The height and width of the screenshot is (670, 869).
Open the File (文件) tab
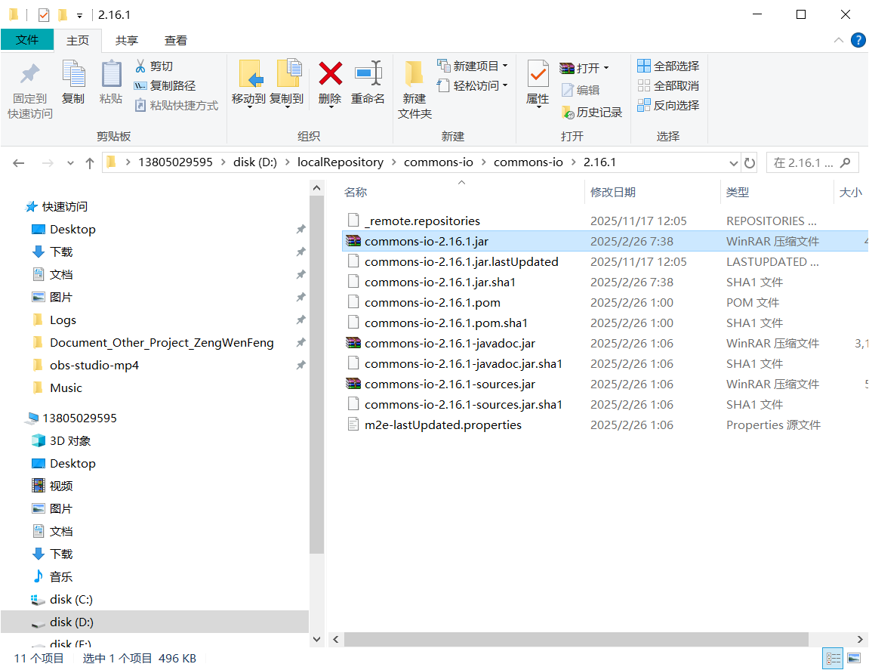click(x=27, y=40)
